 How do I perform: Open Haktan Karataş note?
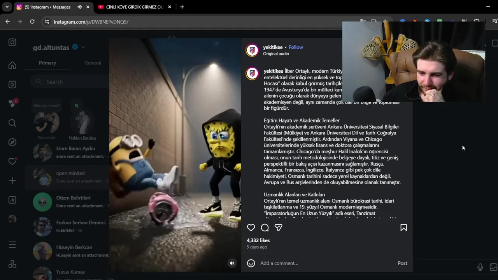[x=82, y=122]
